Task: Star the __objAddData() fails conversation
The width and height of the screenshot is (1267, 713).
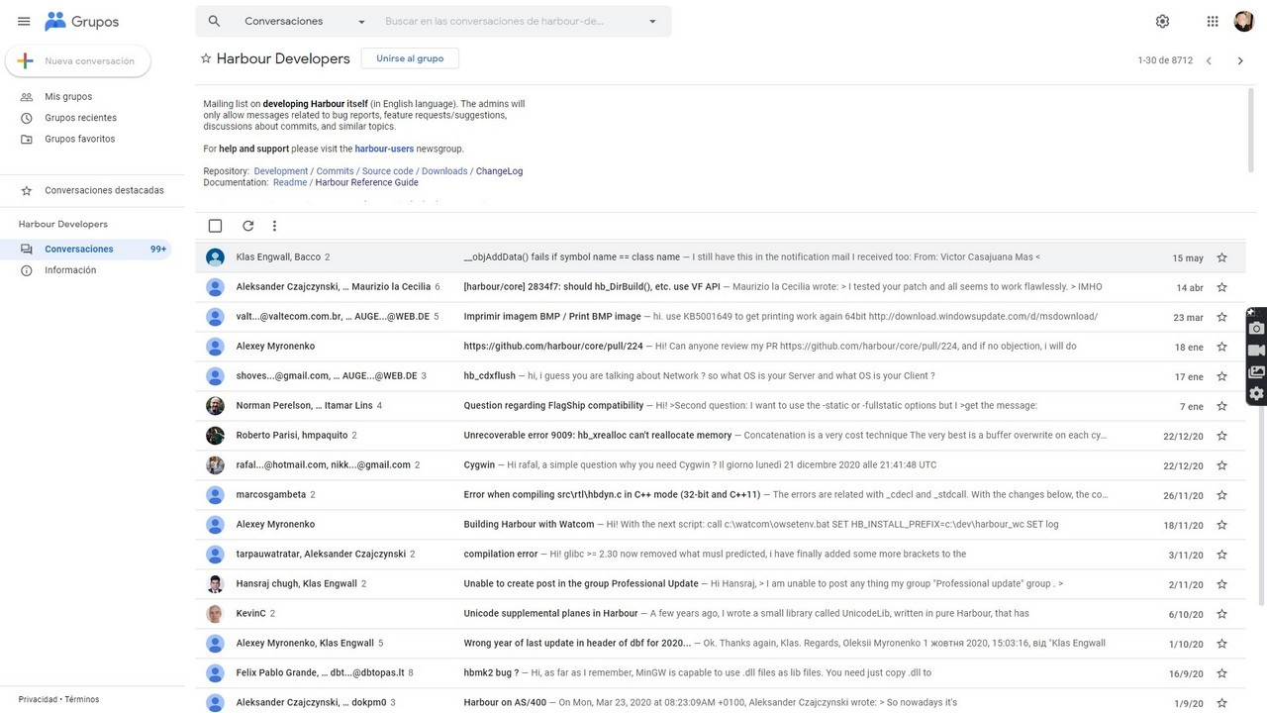Action: click(x=1221, y=257)
